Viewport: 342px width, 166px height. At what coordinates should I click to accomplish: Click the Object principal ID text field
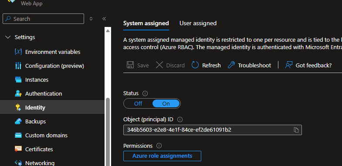pyautogui.click(x=213, y=130)
